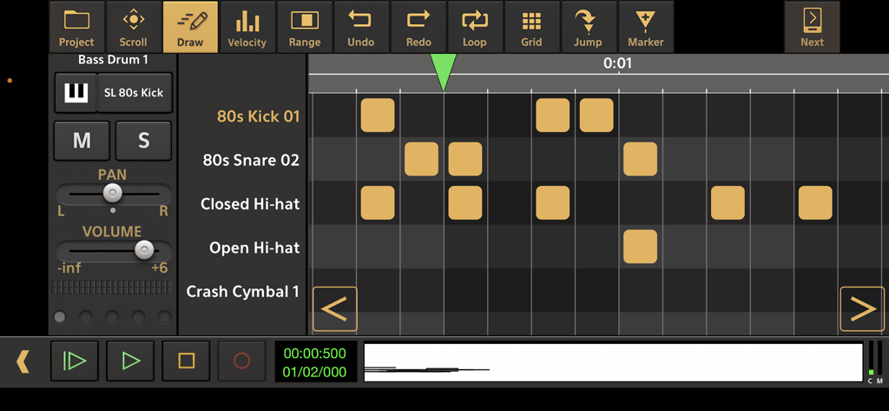The width and height of the screenshot is (889, 411).
Task: Click the left arrow navigation button
Action: tap(334, 308)
